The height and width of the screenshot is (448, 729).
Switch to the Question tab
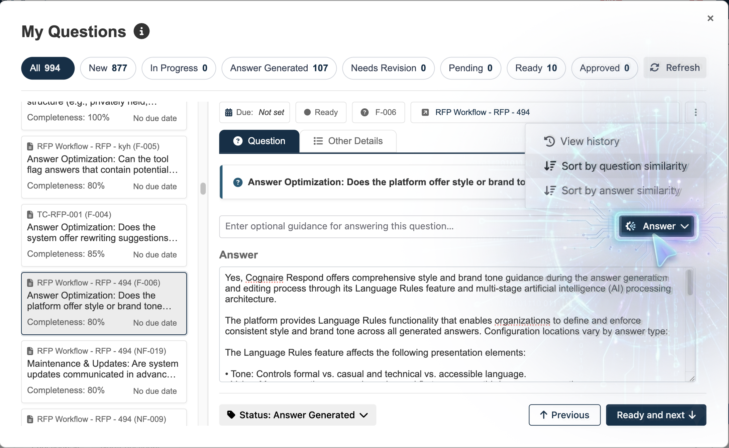point(259,141)
